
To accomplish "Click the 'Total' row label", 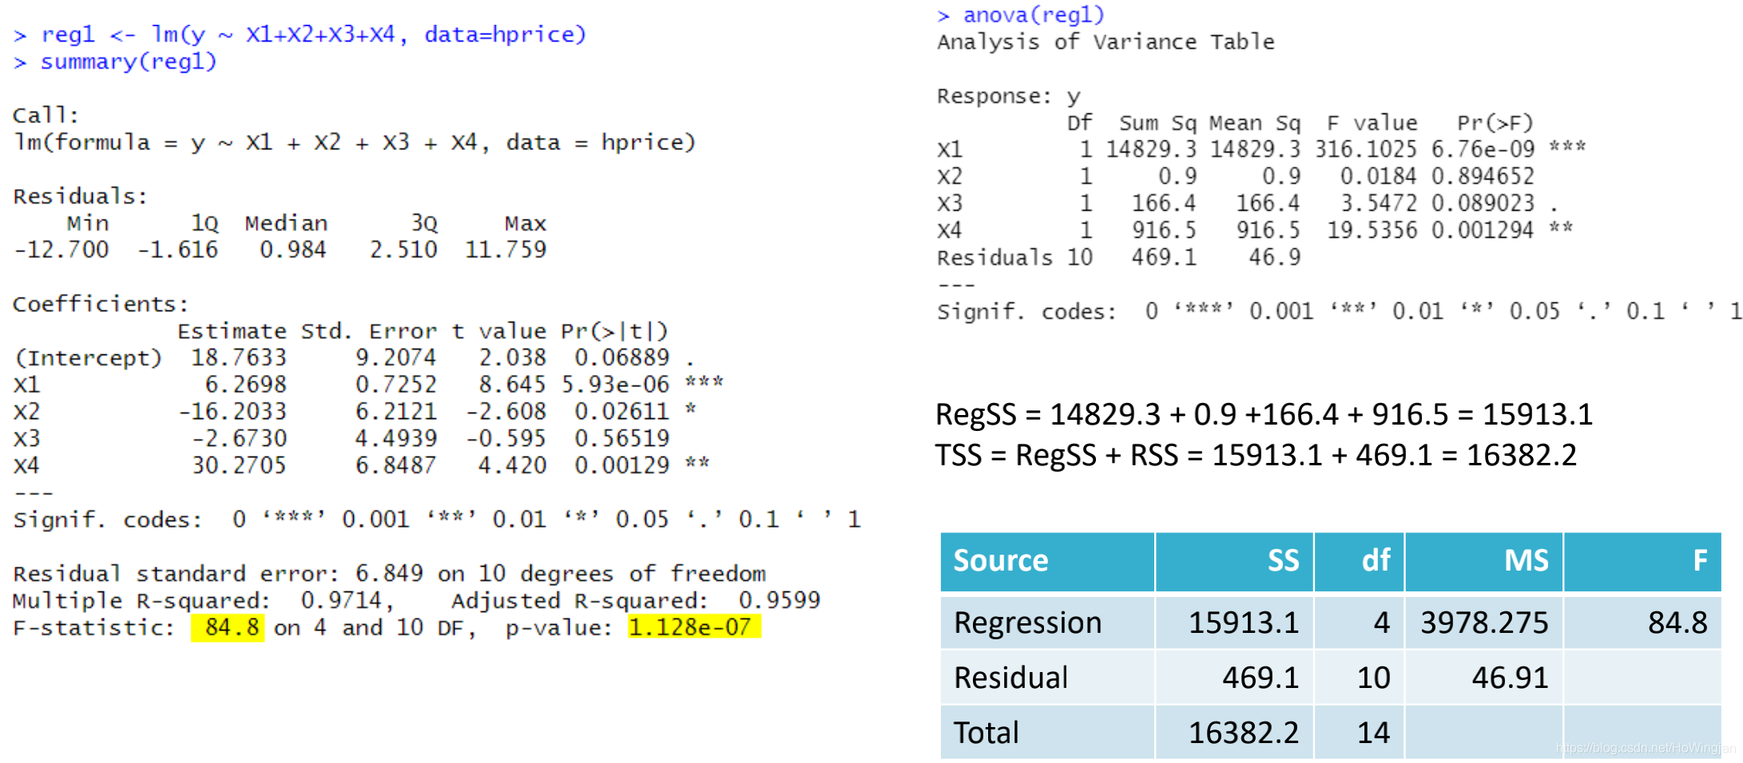I will 987,733.
